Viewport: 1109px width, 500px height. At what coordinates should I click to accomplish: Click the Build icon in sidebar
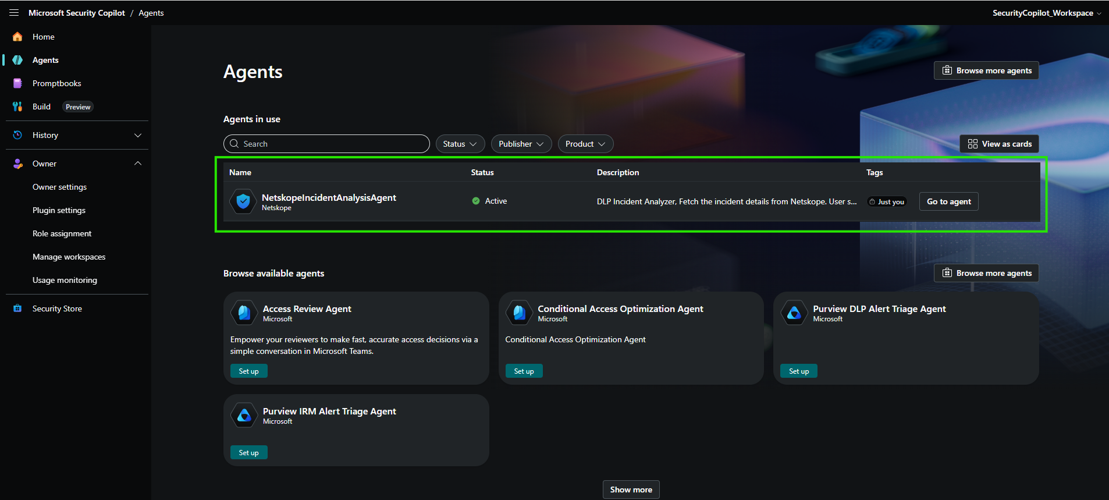(x=17, y=107)
